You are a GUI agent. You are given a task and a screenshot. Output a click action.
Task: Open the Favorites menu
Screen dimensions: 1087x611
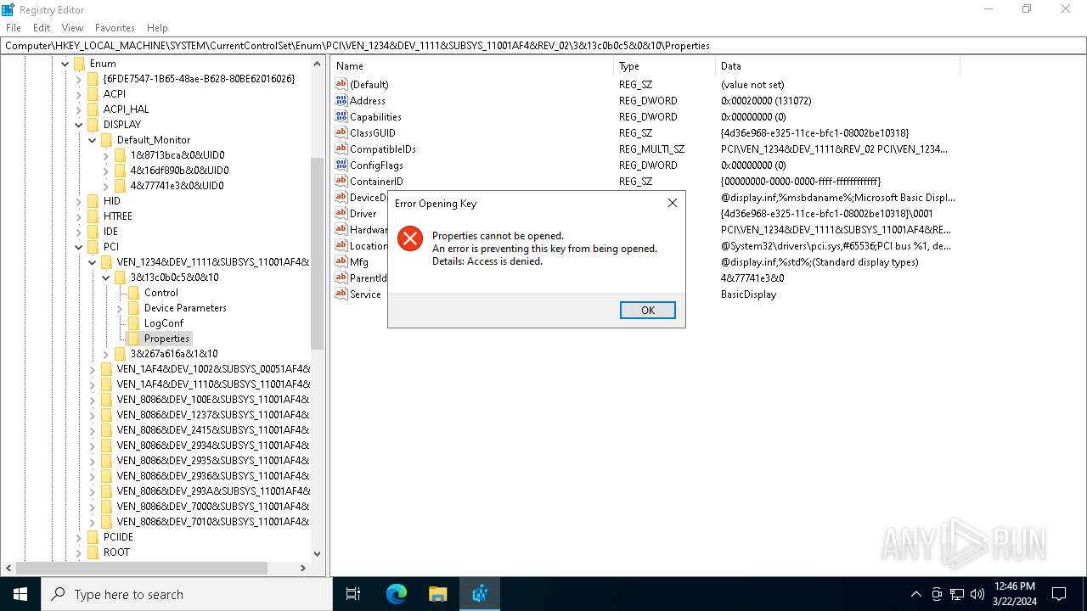115,28
